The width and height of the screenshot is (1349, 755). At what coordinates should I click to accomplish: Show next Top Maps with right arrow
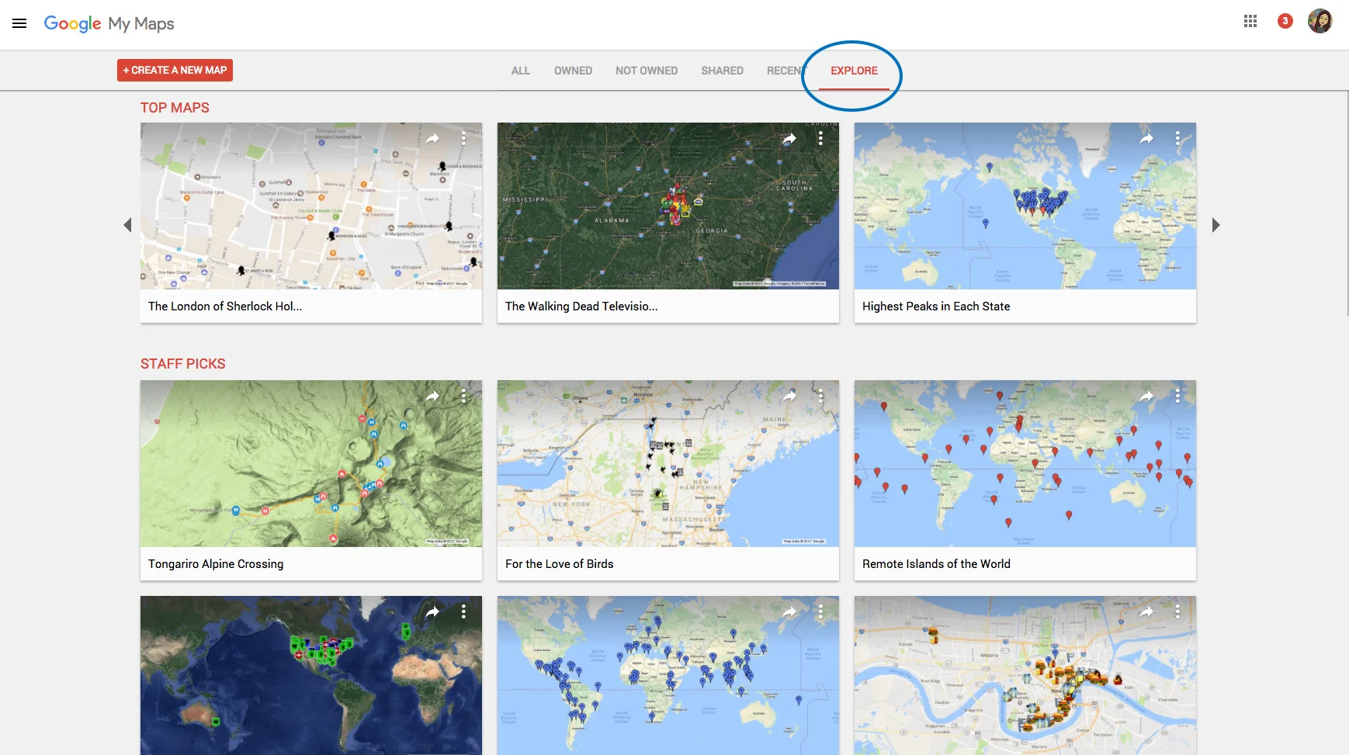tap(1215, 225)
